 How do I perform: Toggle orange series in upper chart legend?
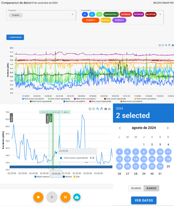(131, 102)
